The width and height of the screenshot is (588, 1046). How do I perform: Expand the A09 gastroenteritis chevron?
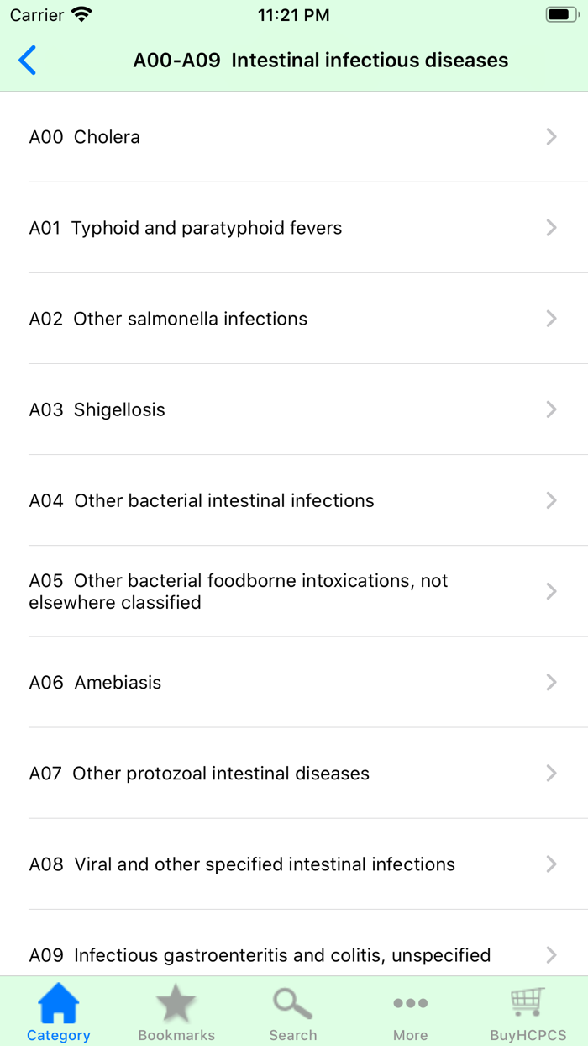[x=551, y=954]
